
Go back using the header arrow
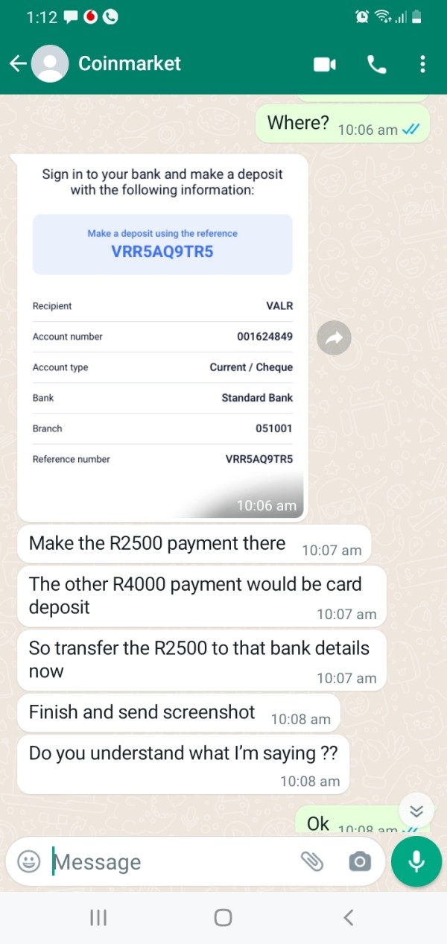tap(18, 64)
